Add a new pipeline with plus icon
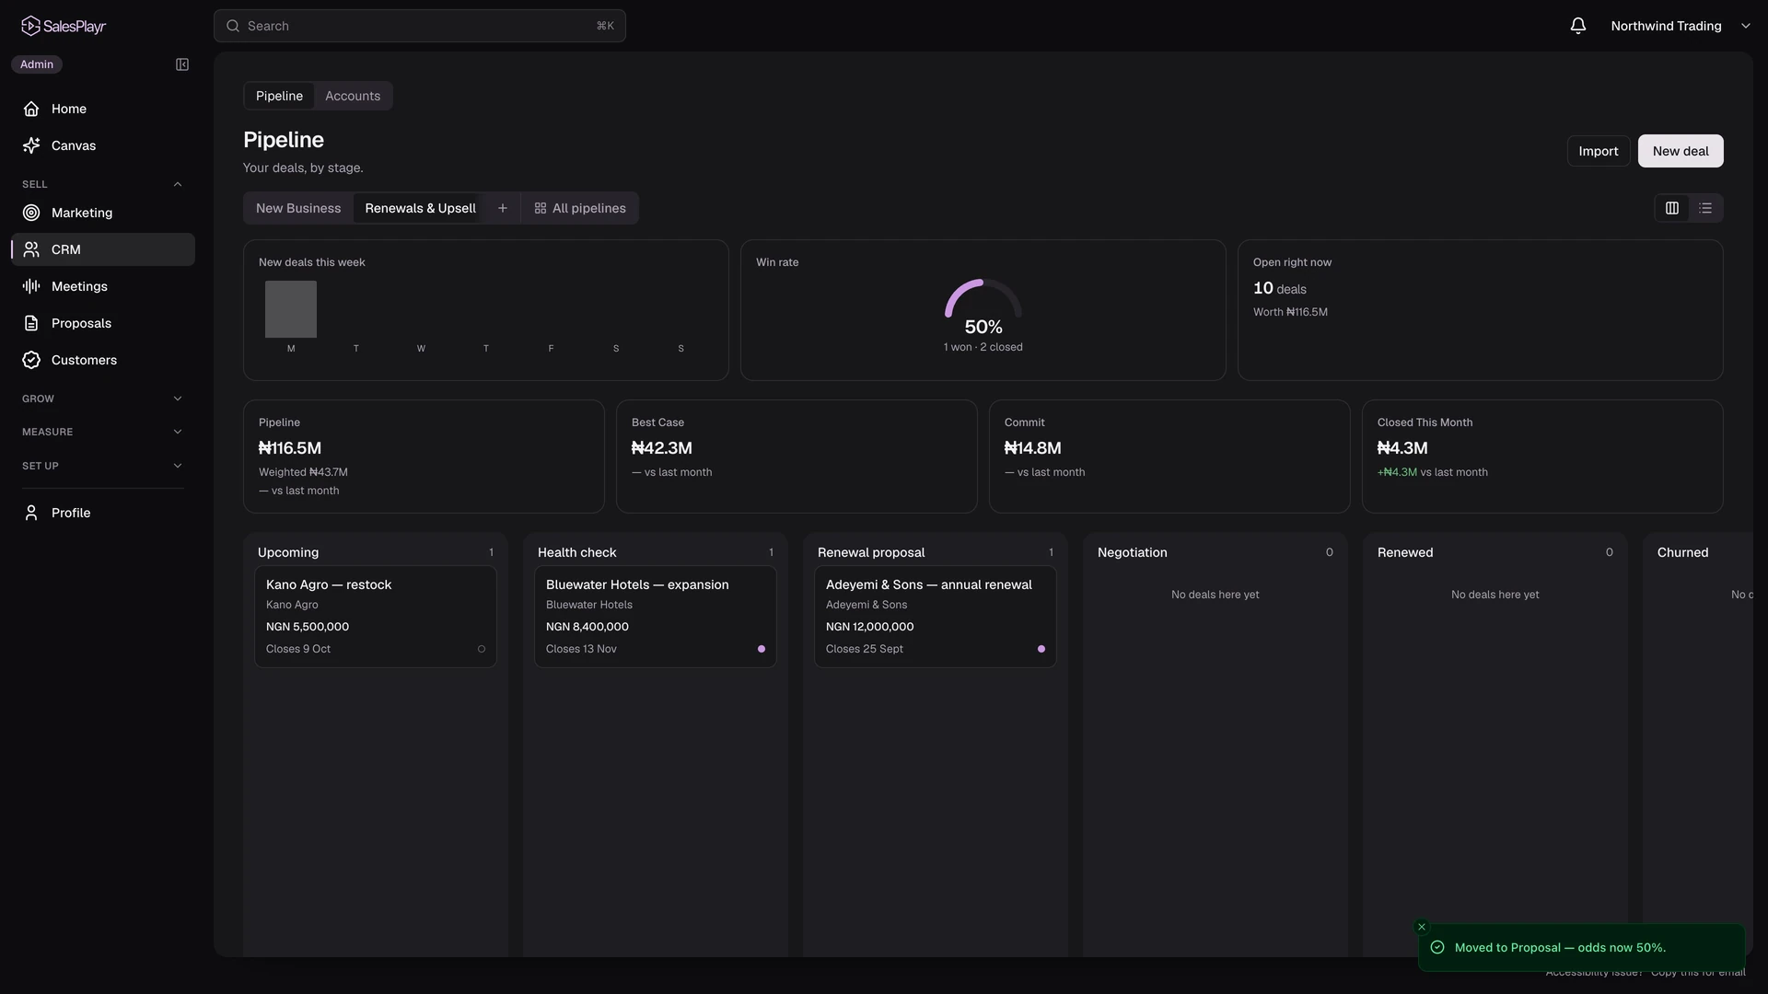This screenshot has height=994, width=1768. (x=503, y=208)
